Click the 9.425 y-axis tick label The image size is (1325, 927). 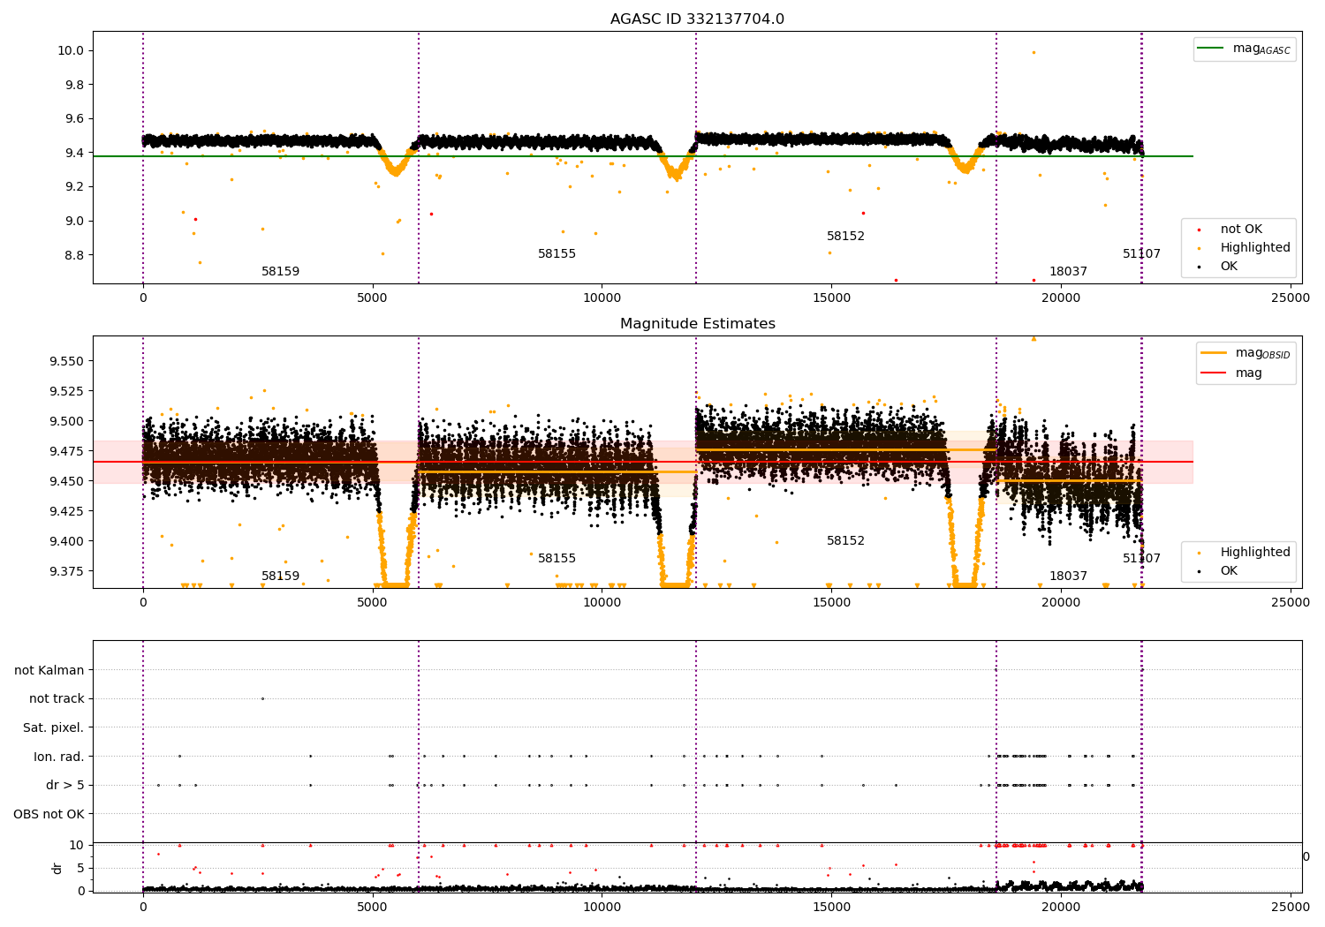[67, 511]
